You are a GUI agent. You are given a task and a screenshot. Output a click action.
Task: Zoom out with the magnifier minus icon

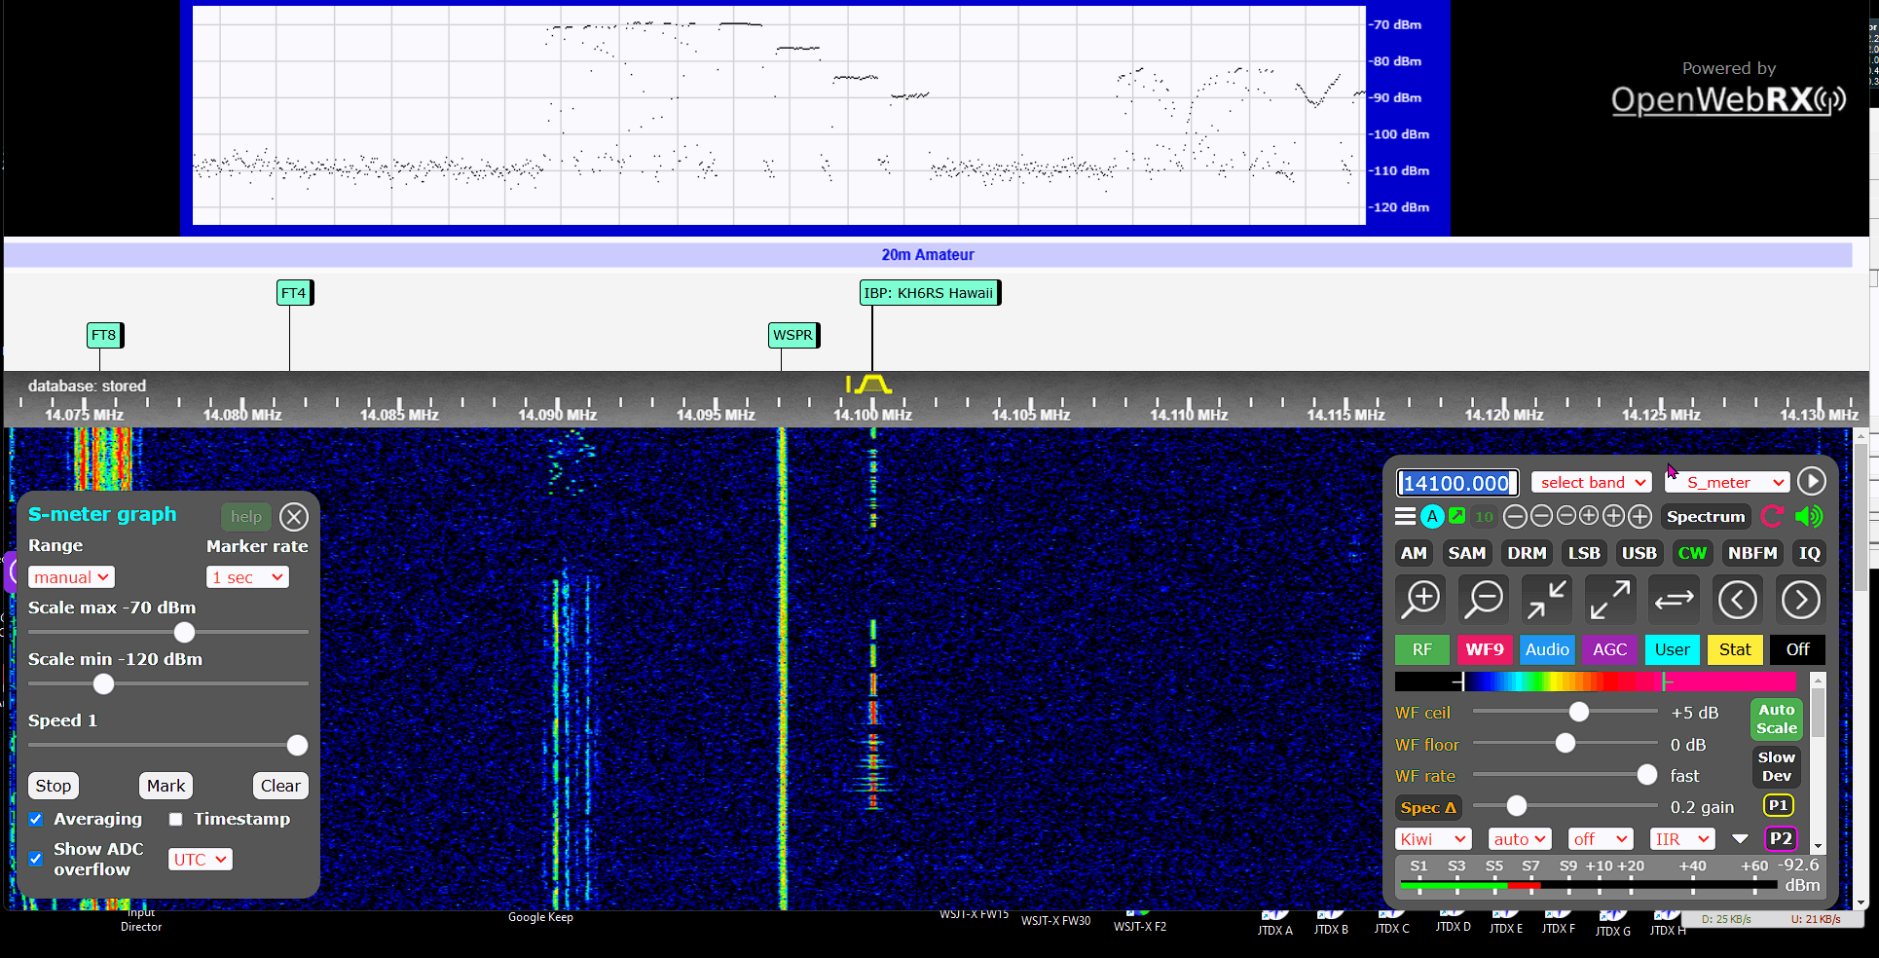coord(1485,600)
